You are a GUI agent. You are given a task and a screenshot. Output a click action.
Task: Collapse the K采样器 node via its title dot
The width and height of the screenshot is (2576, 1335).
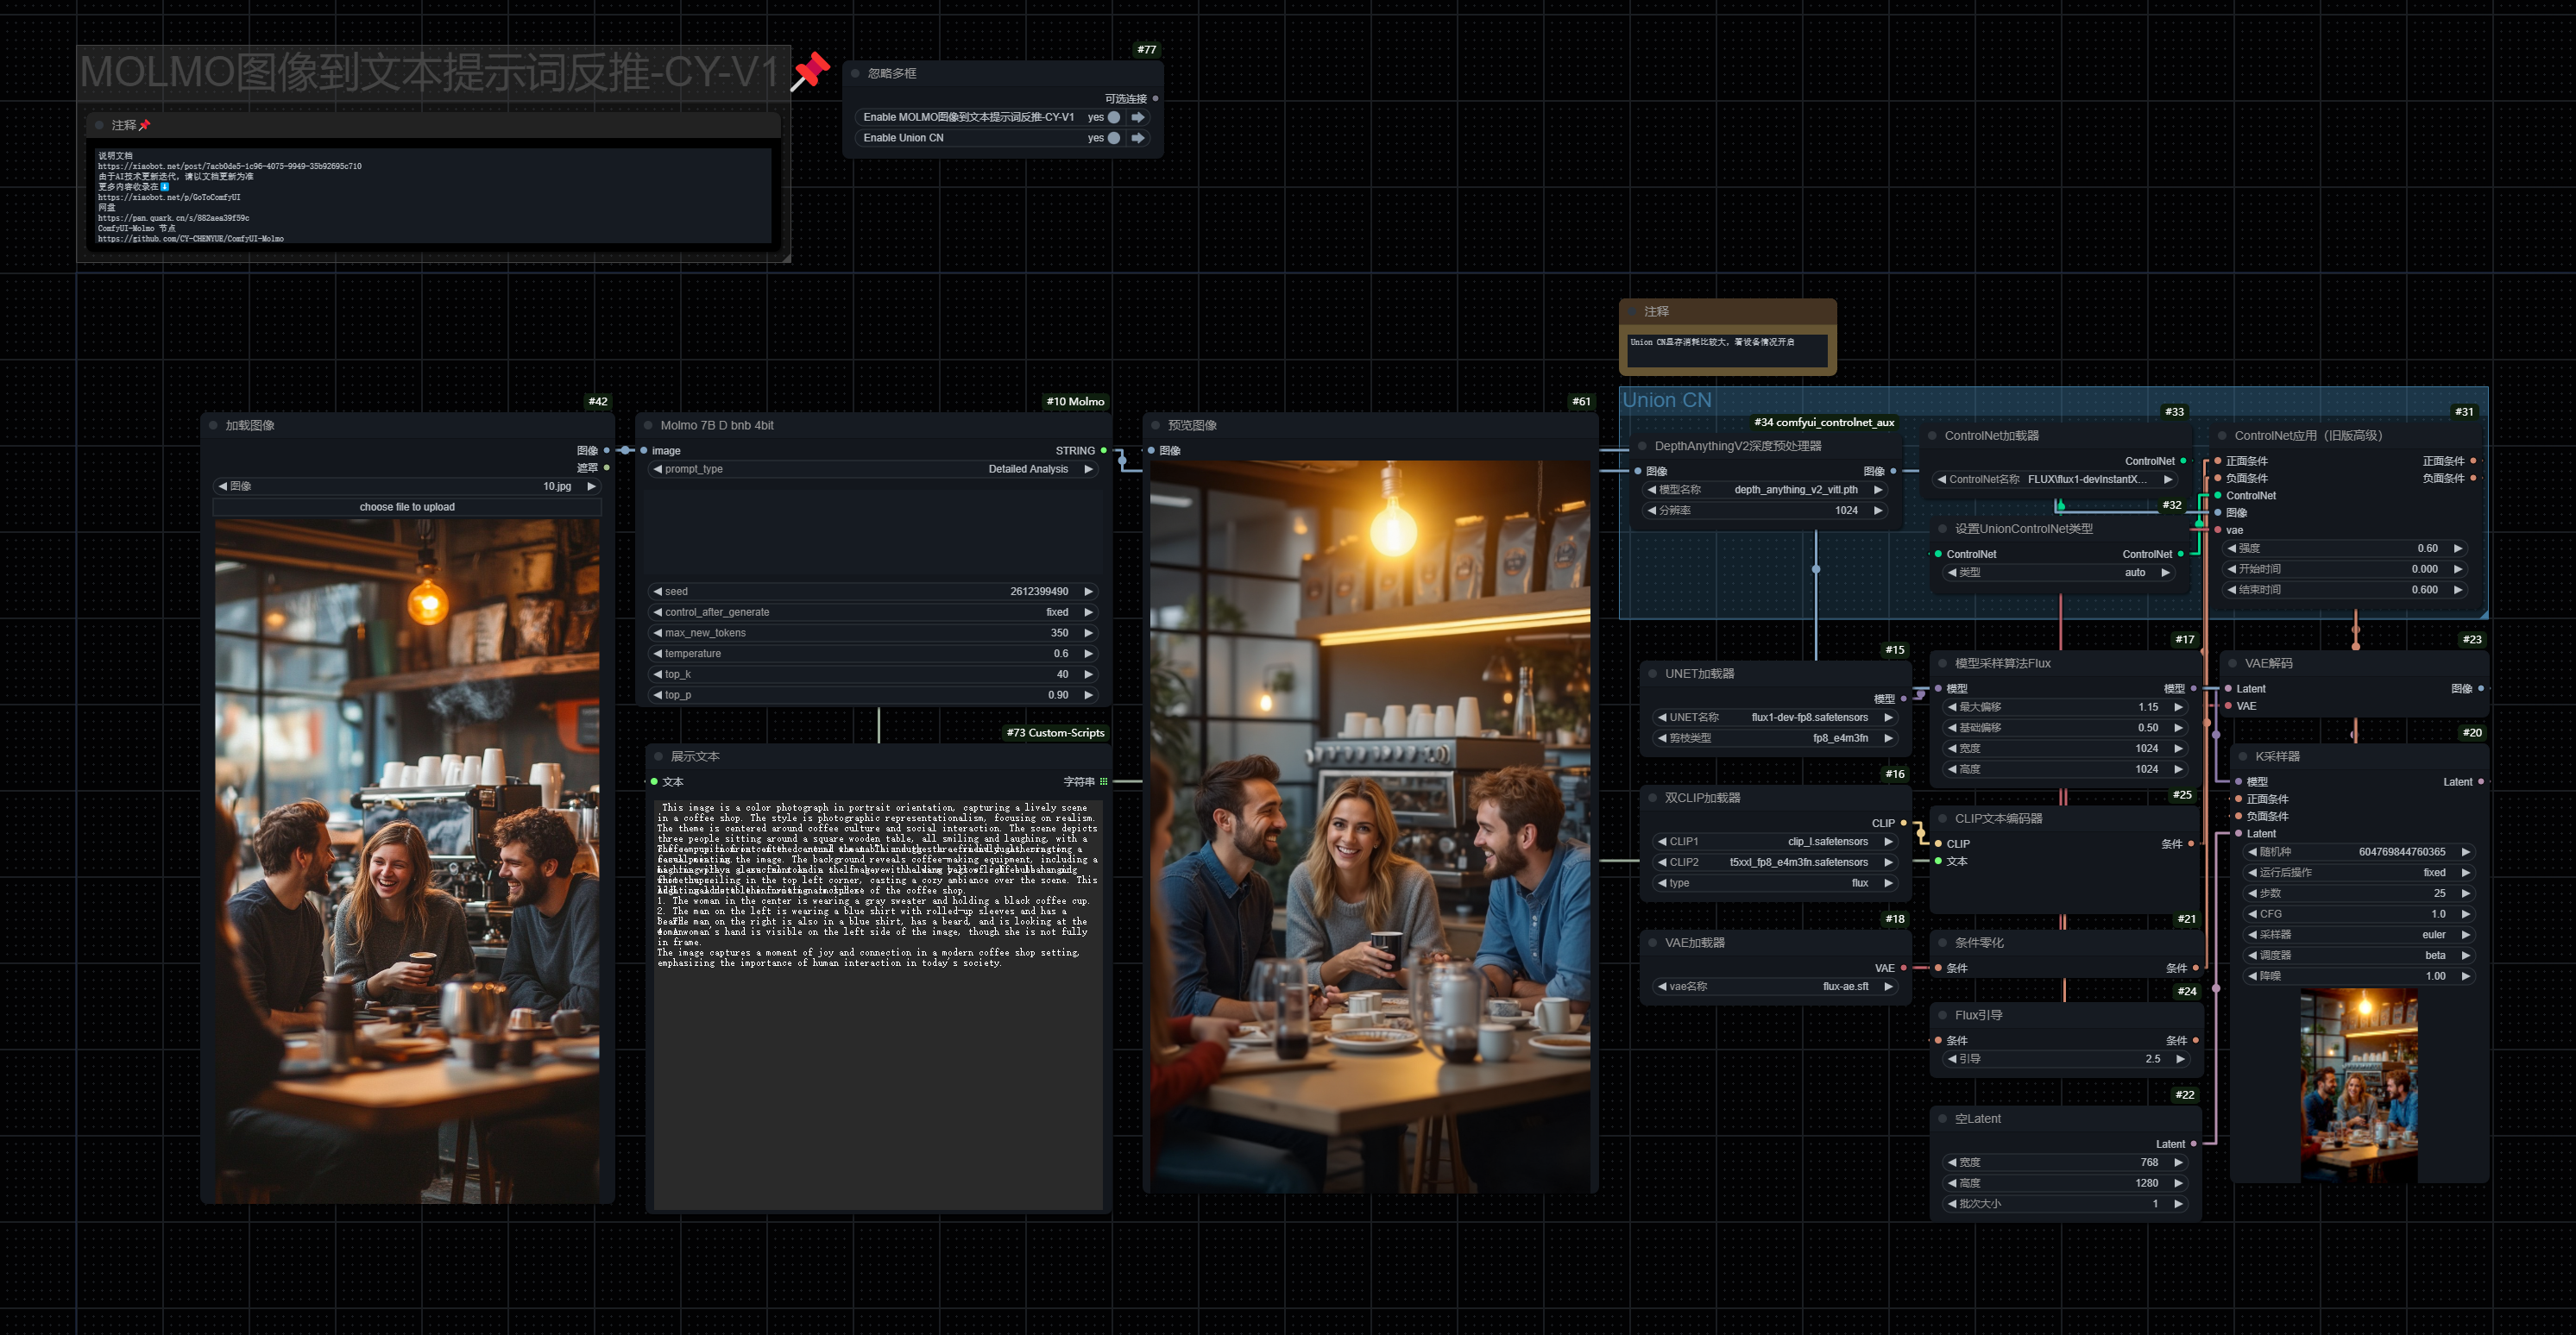coord(2243,756)
